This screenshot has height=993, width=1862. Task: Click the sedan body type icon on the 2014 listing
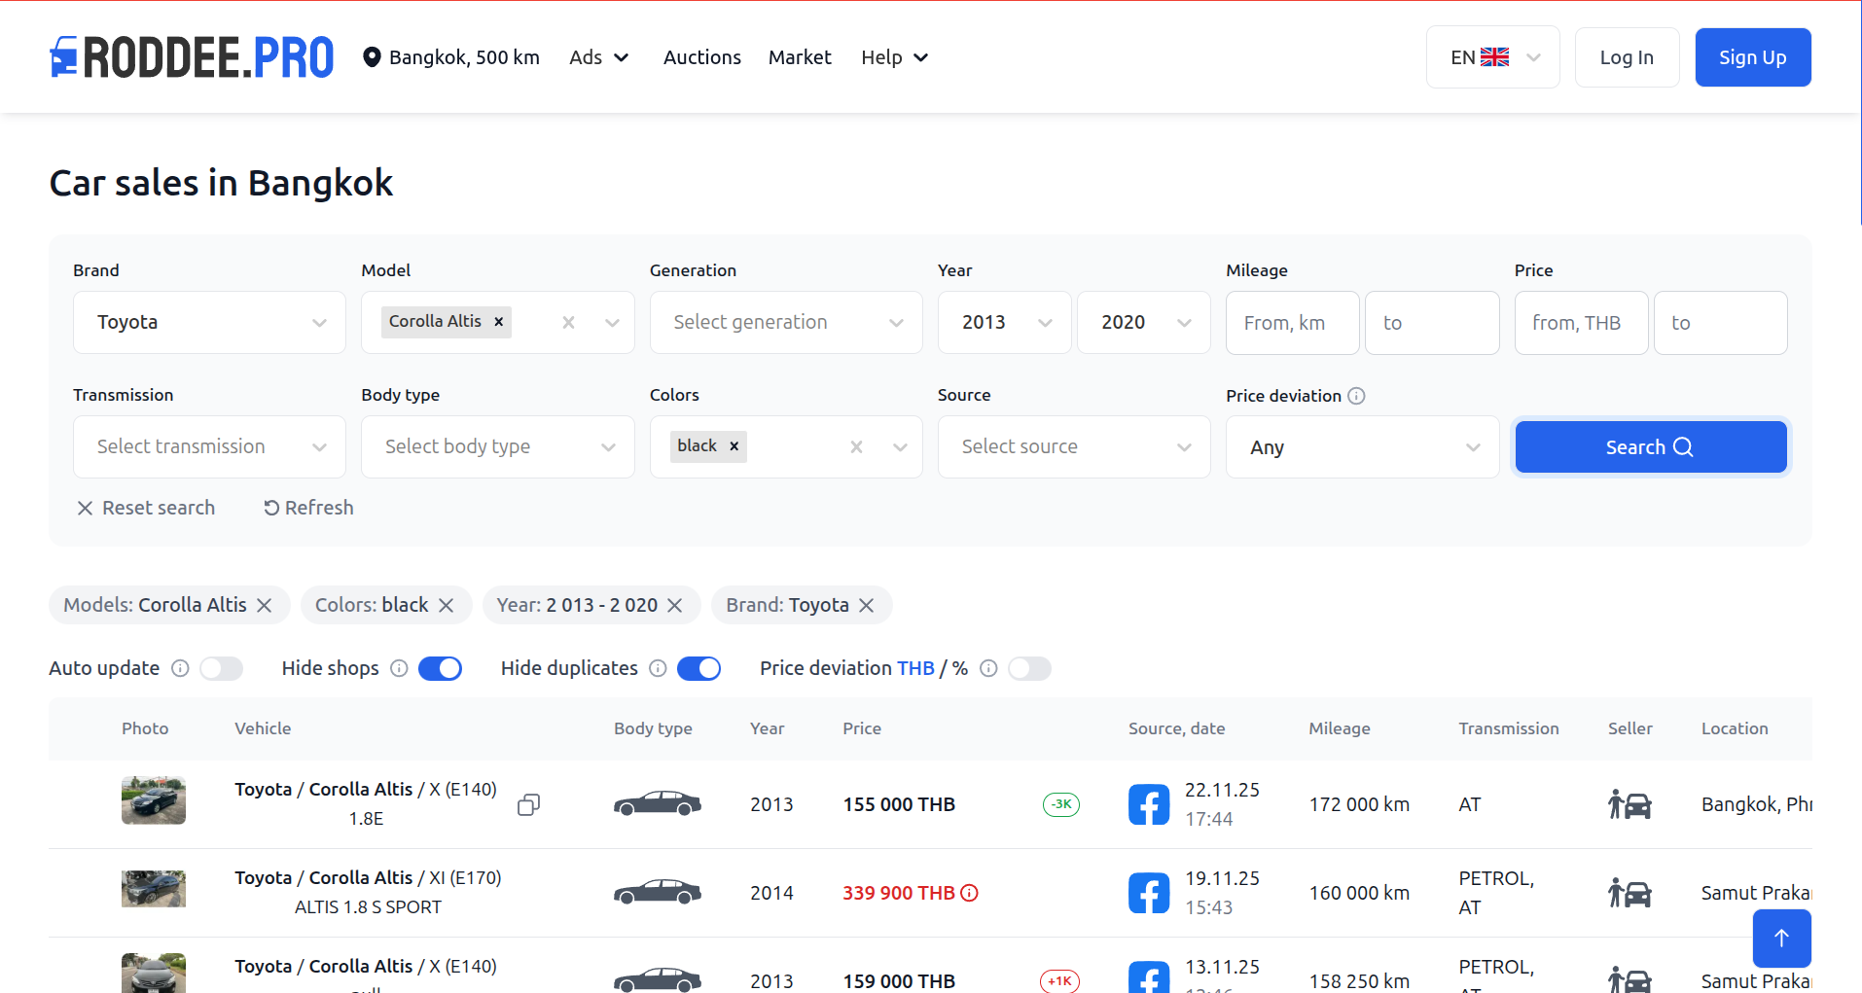(657, 892)
